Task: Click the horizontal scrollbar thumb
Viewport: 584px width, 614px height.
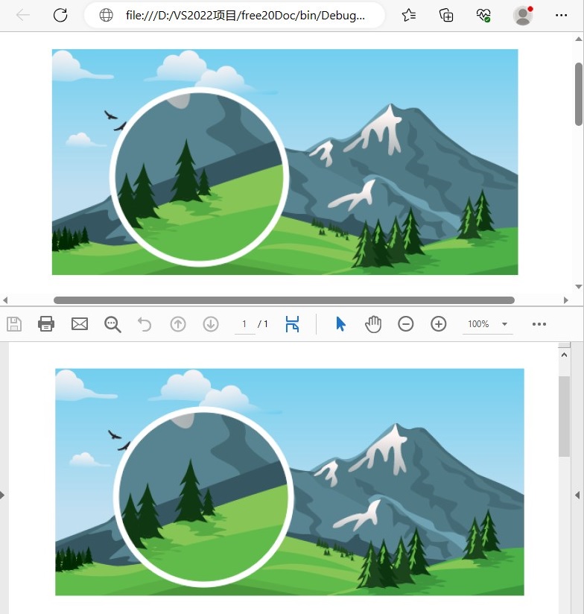Action: pyautogui.click(x=284, y=300)
